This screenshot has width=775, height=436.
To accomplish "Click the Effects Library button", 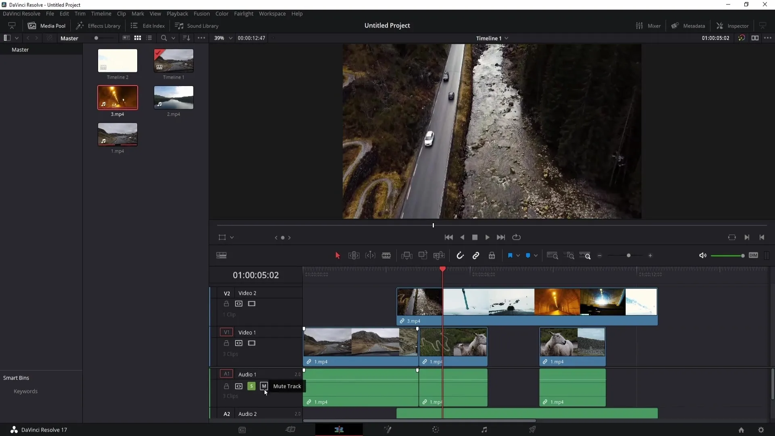I will [x=98, y=25].
